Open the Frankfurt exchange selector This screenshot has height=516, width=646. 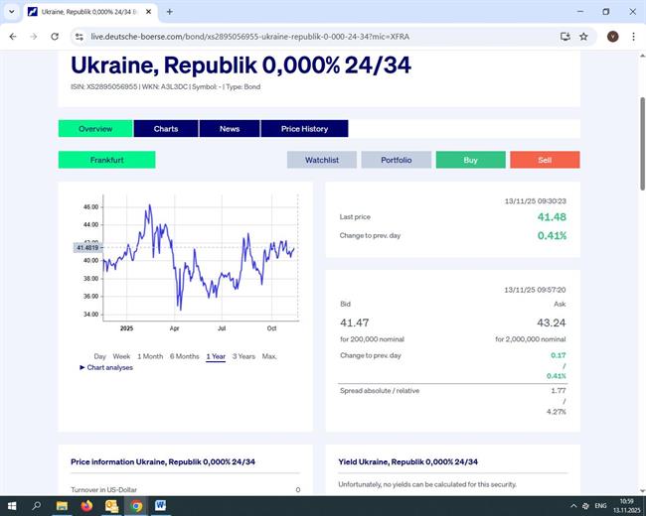[x=106, y=160]
